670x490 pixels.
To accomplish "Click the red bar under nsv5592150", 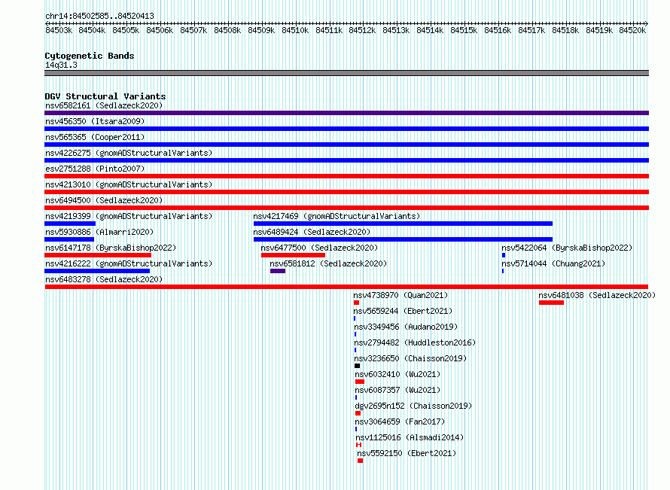I will pyautogui.click(x=360, y=461).
